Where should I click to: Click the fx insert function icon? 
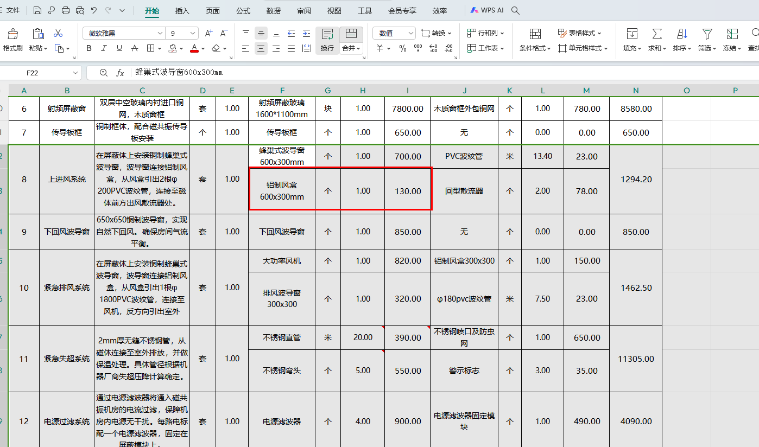(x=121, y=73)
